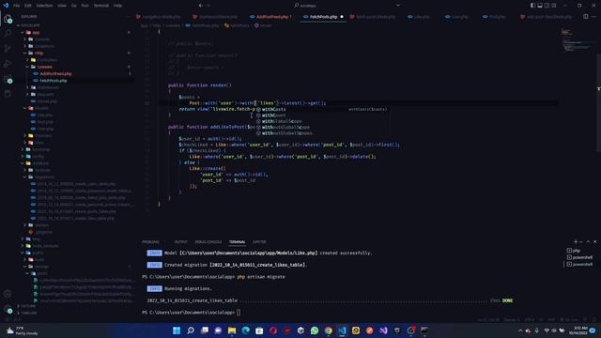Open WhatsApp from the taskbar
The width and height of the screenshot is (601, 338).
(x=315, y=330)
